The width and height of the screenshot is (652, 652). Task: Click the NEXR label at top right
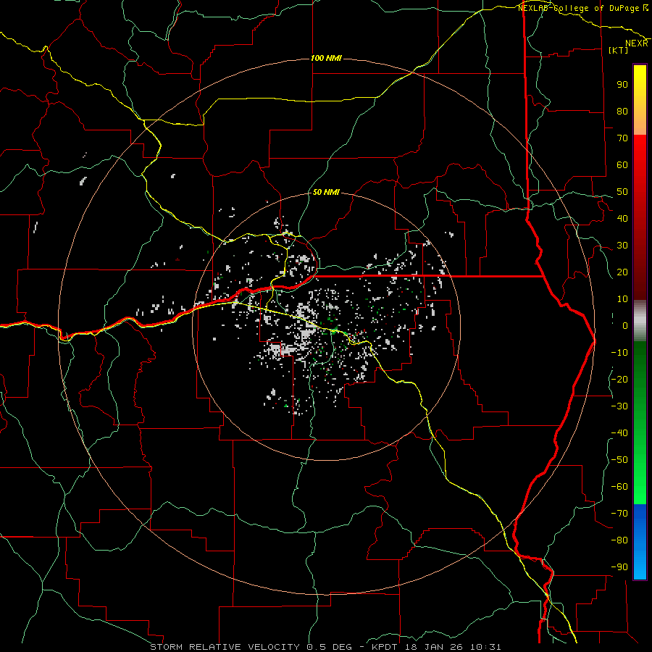(637, 43)
